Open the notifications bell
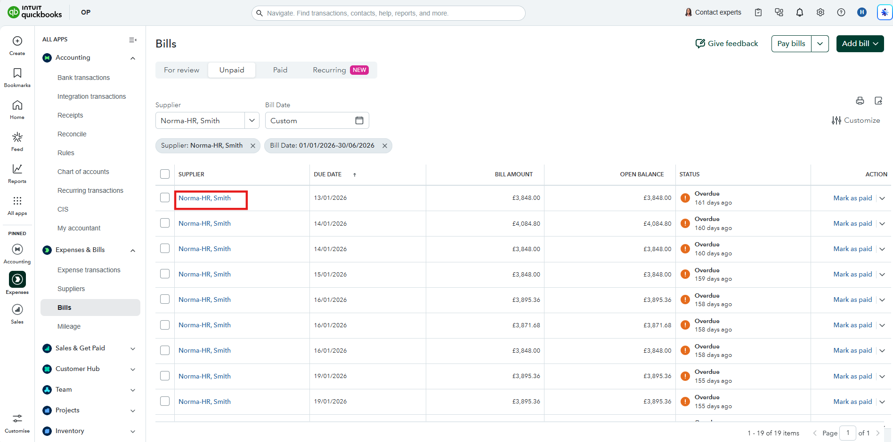 click(x=800, y=13)
